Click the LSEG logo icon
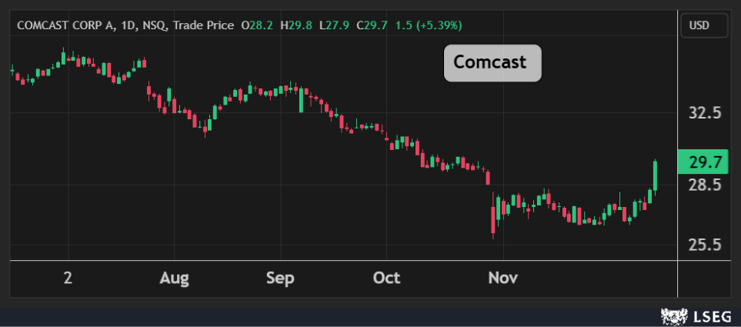The image size is (741, 327). pos(673,315)
